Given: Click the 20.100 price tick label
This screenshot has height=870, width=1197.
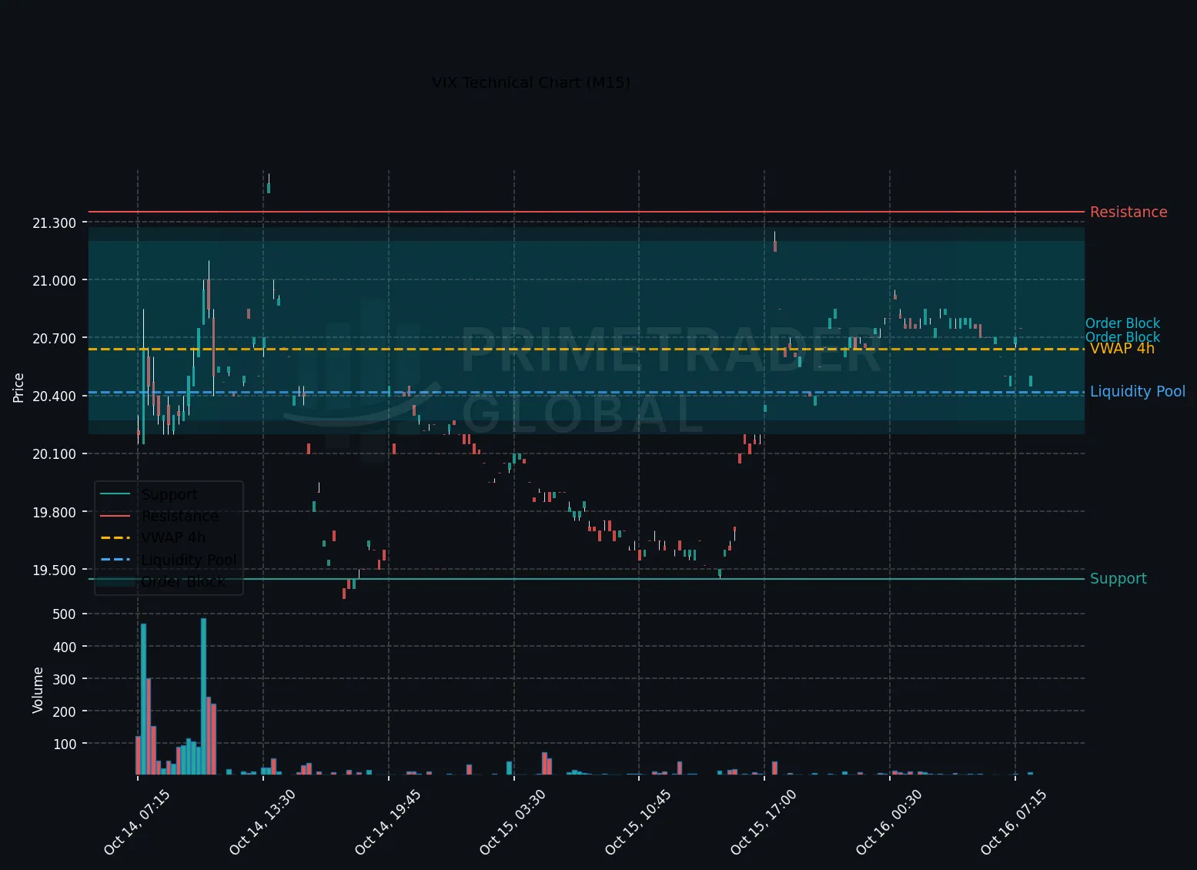Looking at the screenshot, I should tap(54, 454).
